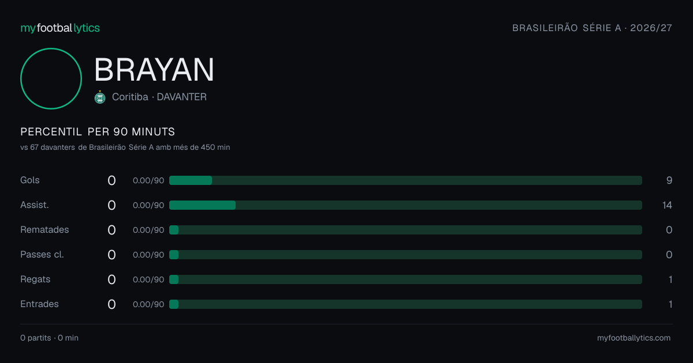Viewport: 693px width, 363px height.
Task: Click the 0 partits · 0 min text
Action: [49, 338]
